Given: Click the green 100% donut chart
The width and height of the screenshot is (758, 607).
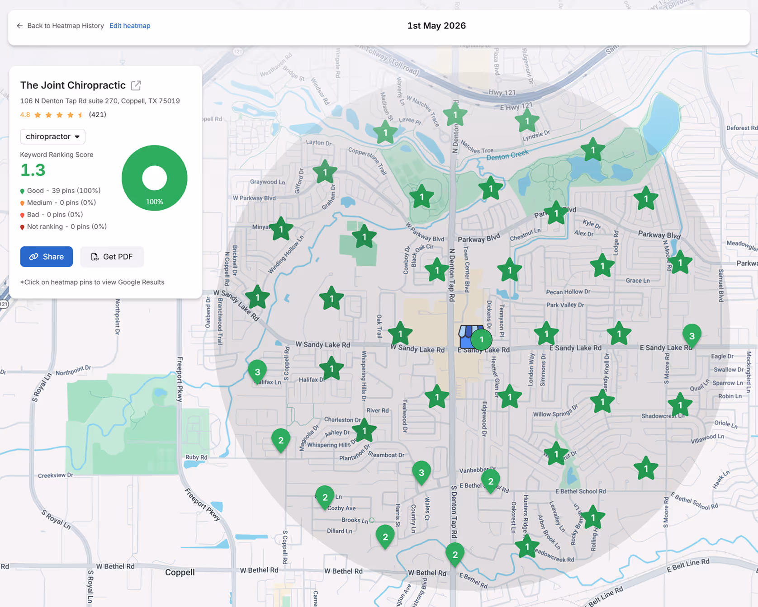Looking at the screenshot, I should click(x=154, y=178).
